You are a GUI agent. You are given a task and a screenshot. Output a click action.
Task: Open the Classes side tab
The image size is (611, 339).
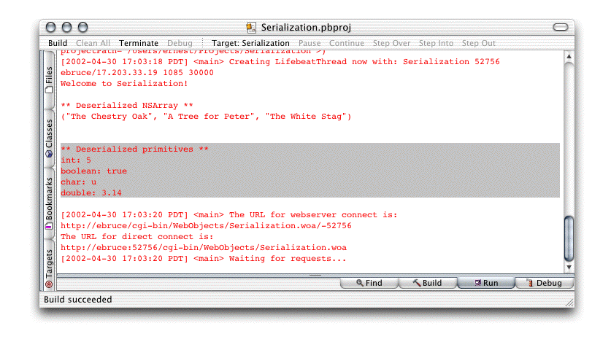point(49,139)
